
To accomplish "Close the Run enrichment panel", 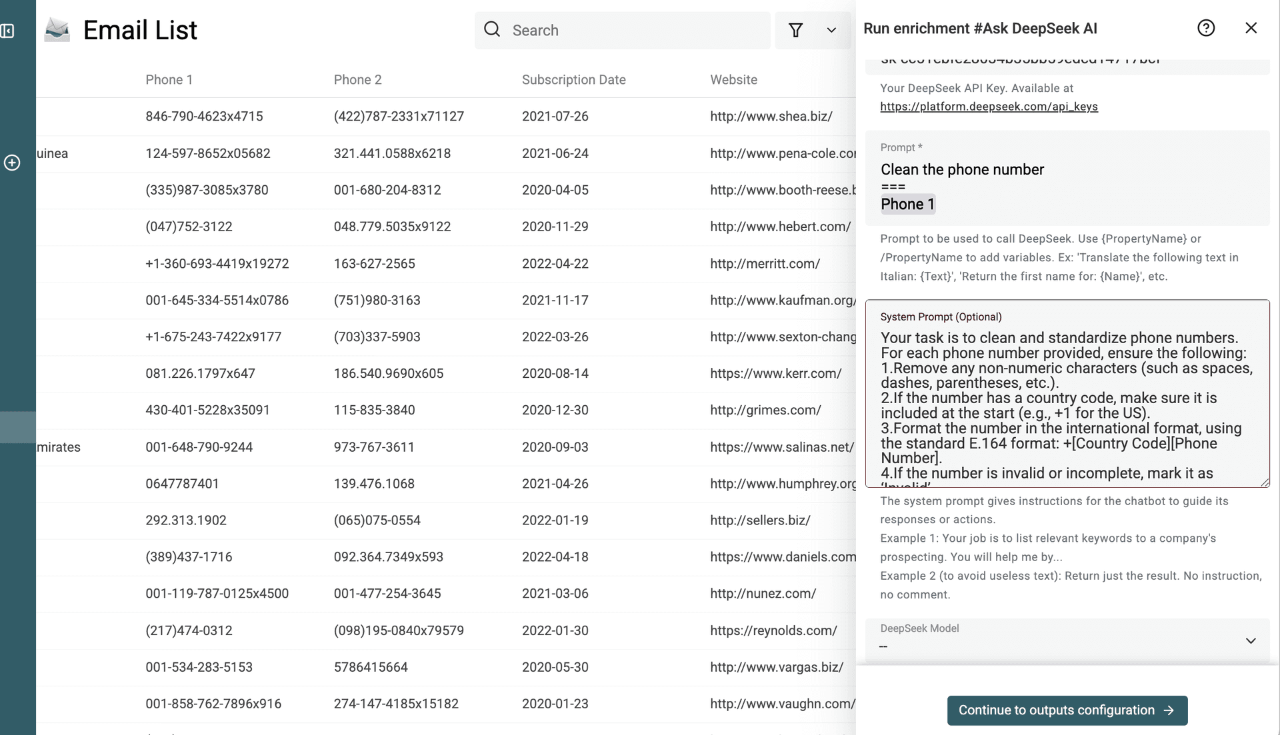I will [x=1251, y=28].
